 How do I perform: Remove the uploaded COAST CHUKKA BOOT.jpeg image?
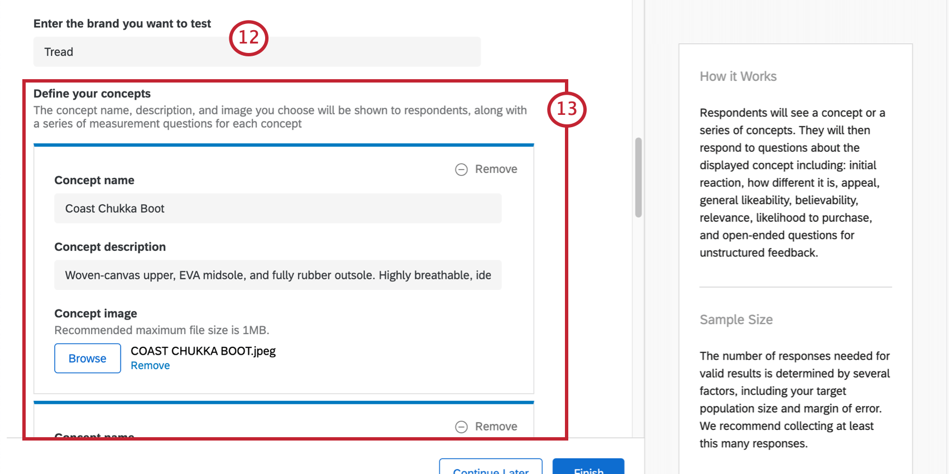150,366
